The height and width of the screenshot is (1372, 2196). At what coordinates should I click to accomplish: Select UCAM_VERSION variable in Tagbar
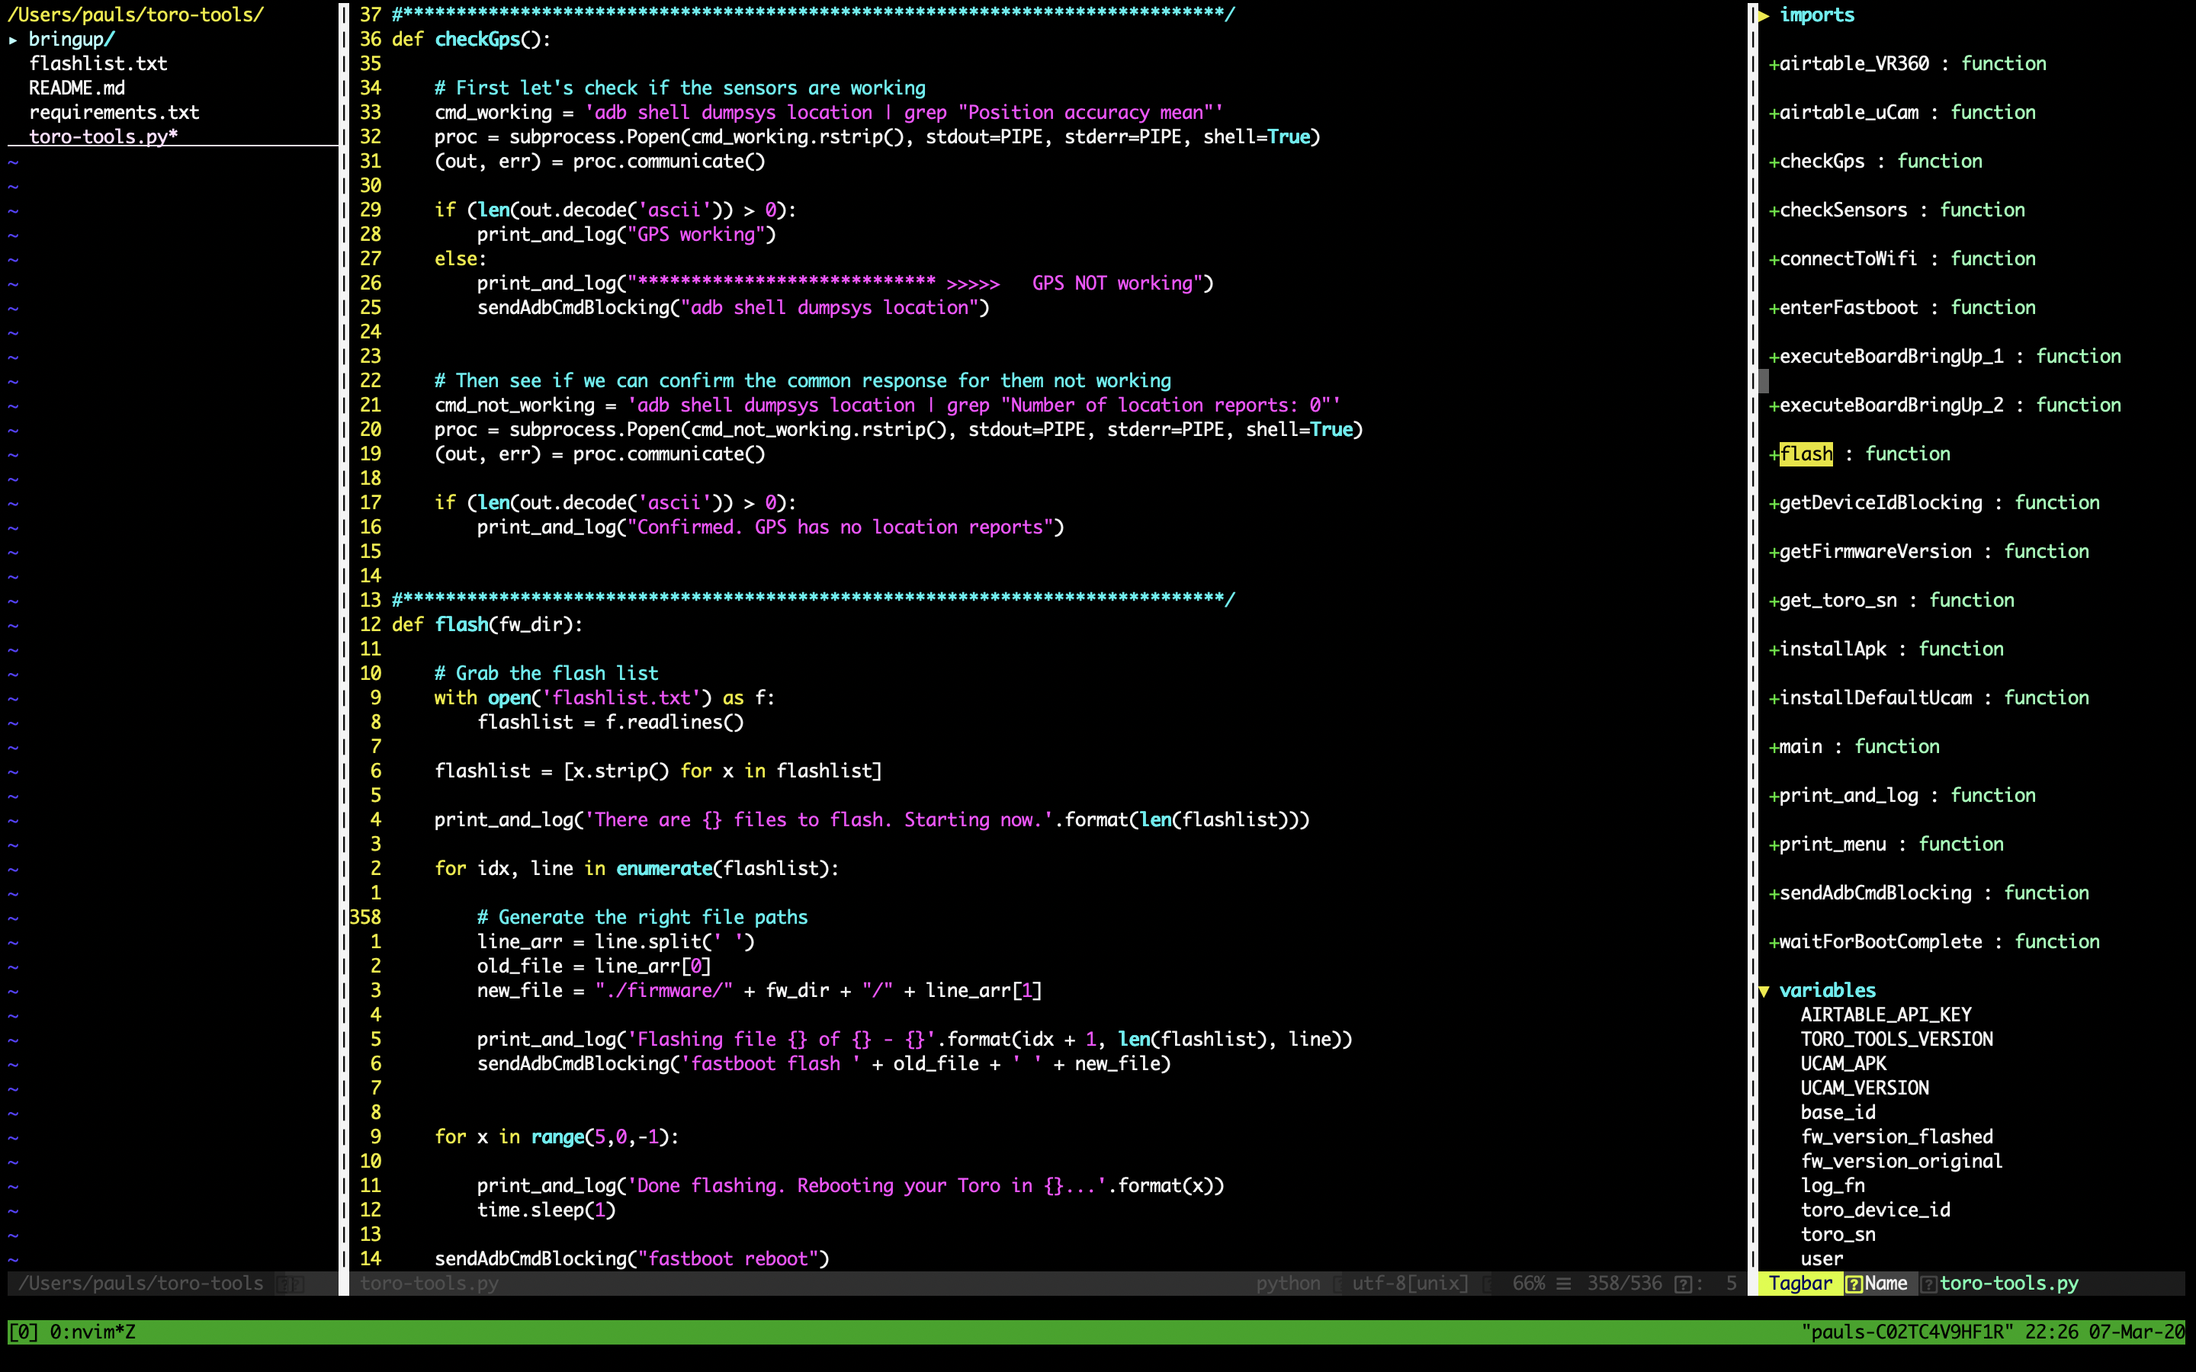(1865, 1089)
